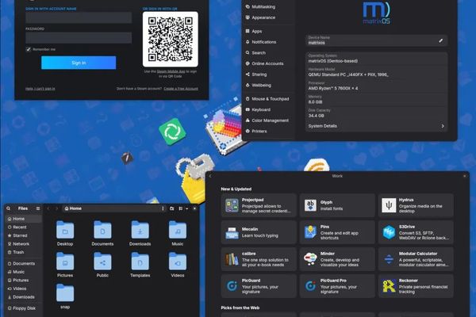The width and height of the screenshot is (476, 317).
Task: Open the PicGuard Pro app card
Action: (337, 286)
